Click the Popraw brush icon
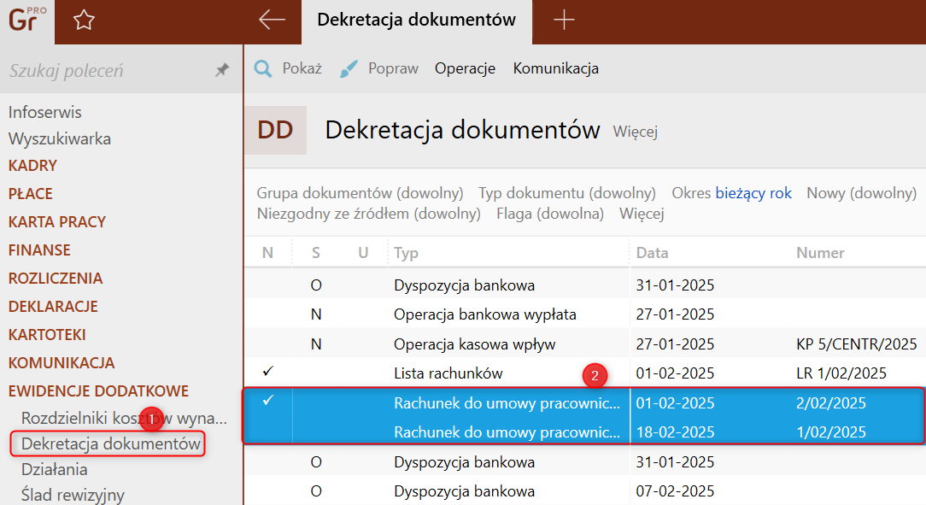The height and width of the screenshot is (505, 926). coord(349,69)
